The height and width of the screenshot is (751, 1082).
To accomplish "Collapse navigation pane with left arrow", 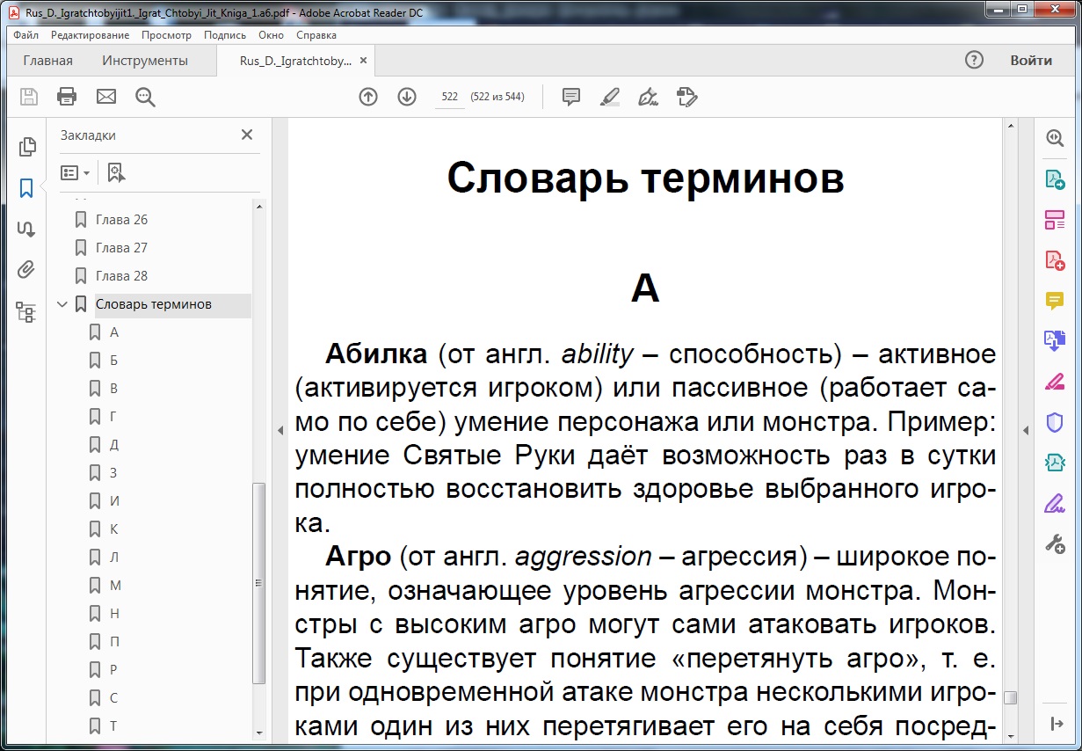I will [x=280, y=430].
